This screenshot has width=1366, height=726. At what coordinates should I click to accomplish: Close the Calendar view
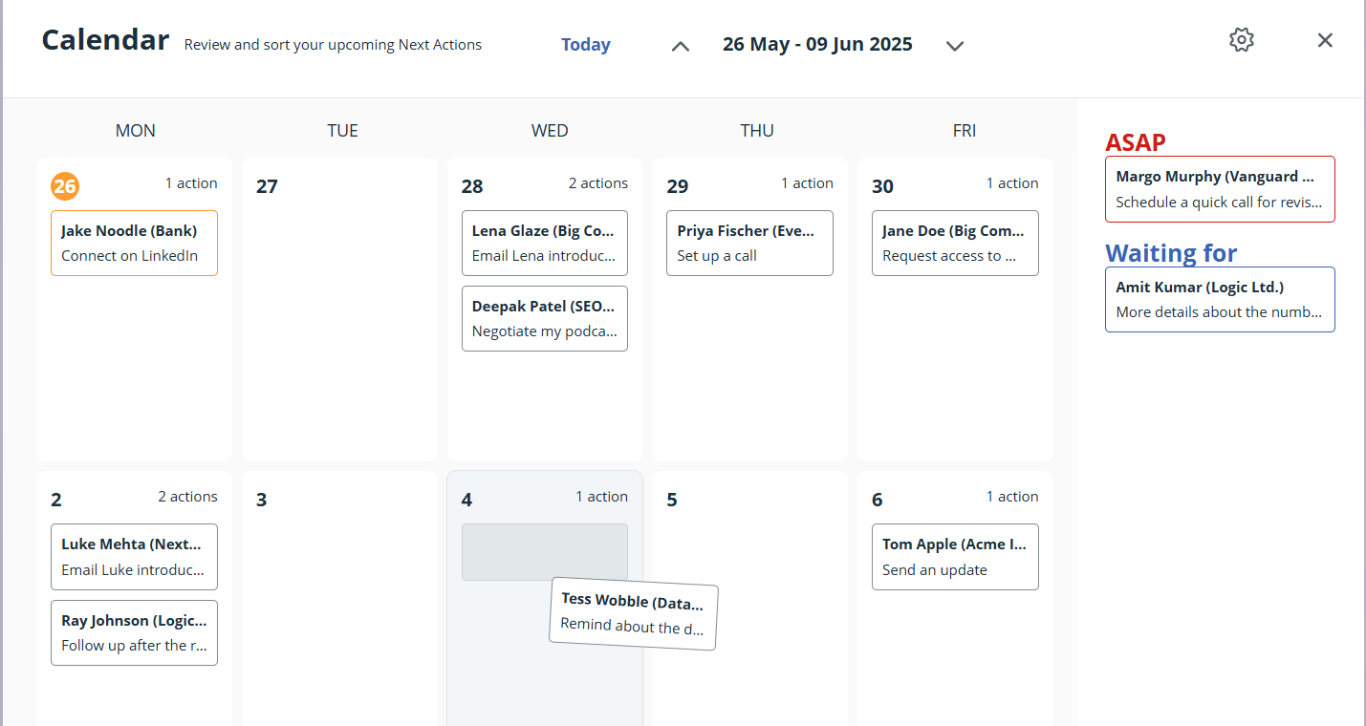click(1325, 40)
